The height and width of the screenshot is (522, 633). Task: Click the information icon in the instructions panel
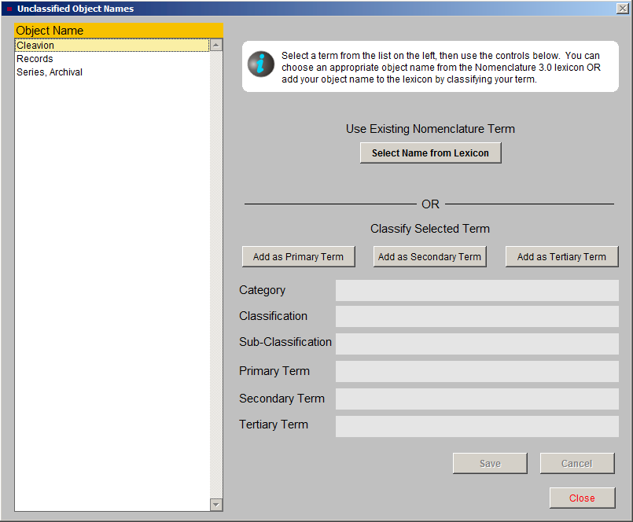tap(260, 64)
